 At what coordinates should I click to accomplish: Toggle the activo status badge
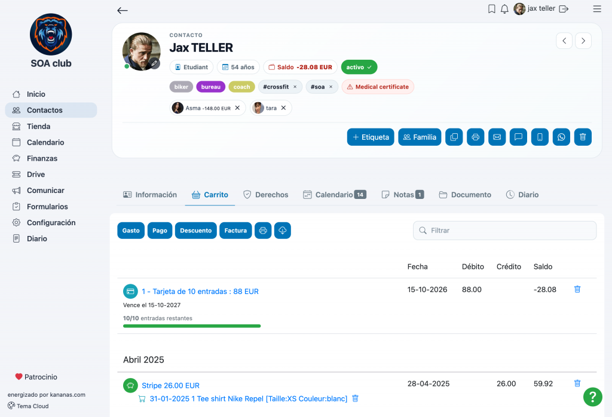359,67
